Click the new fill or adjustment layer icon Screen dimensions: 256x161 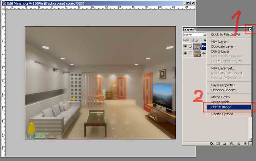coord(231,144)
